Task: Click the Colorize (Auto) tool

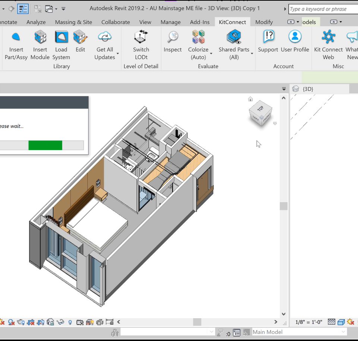Action: 198,45
